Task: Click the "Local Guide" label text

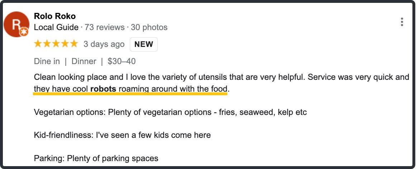Action: (x=56, y=27)
